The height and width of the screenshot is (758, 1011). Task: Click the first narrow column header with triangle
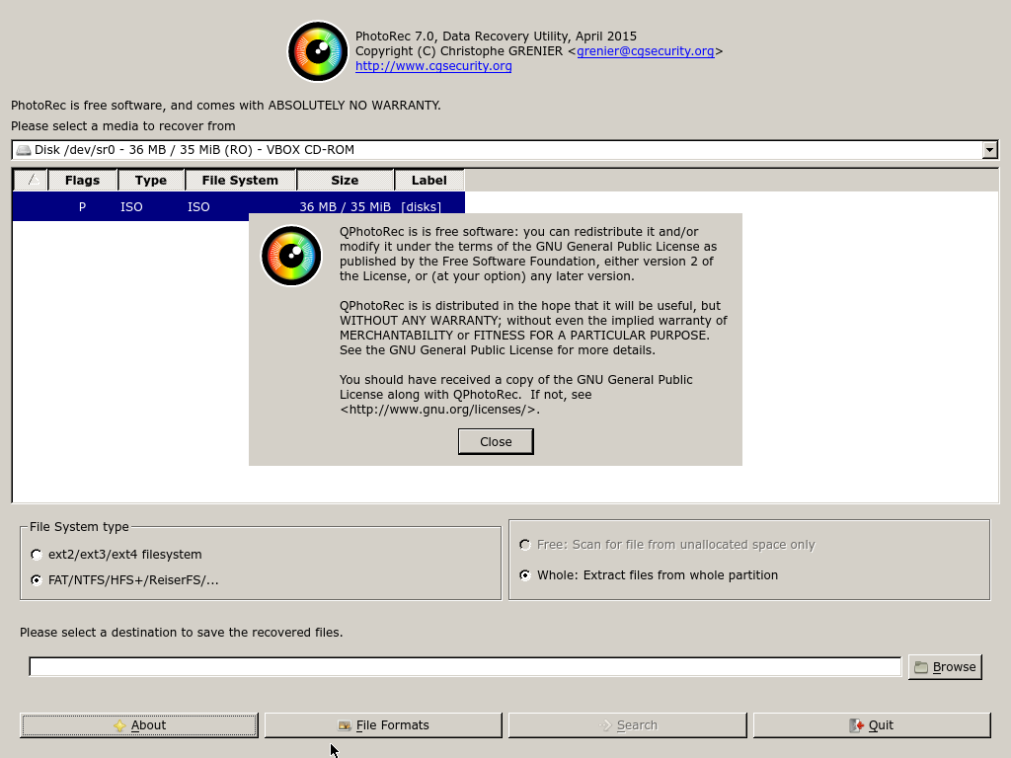tap(31, 181)
